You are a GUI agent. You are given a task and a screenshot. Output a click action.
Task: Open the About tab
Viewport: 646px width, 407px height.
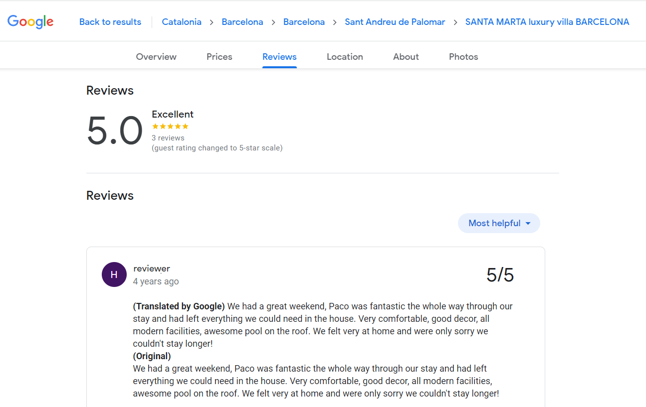click(x=406, y=57)
